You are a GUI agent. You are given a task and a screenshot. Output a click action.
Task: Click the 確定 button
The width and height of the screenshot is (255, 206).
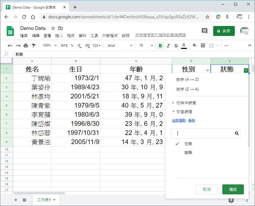pos(233,189)
